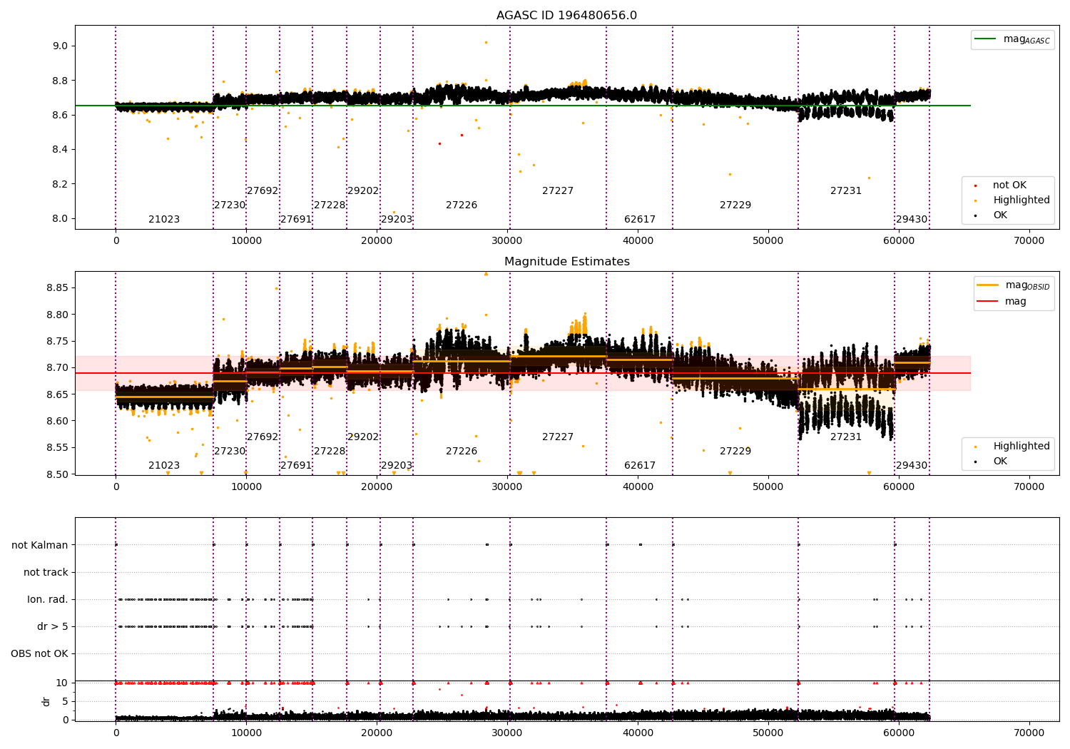Select 'Highlighted' legend entry in top plot
The width and height of the screenshot is (1070, 749).
tap(1021, 200)
